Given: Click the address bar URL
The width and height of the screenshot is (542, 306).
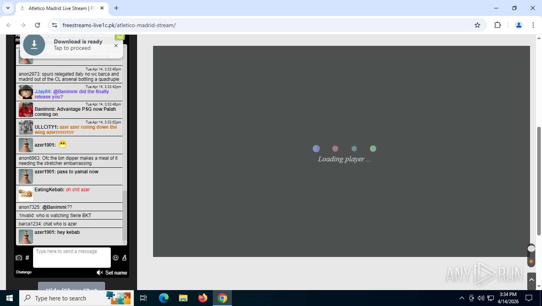Looking at the screenshot, I should pos(119,25).
